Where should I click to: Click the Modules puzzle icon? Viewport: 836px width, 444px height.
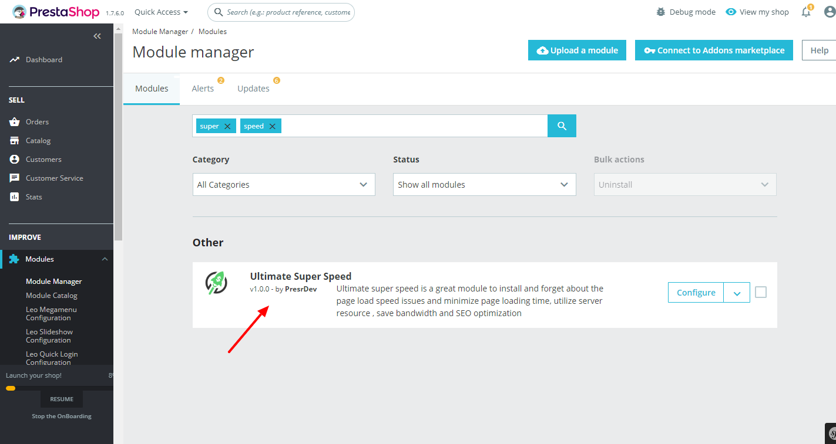point(14,259)
